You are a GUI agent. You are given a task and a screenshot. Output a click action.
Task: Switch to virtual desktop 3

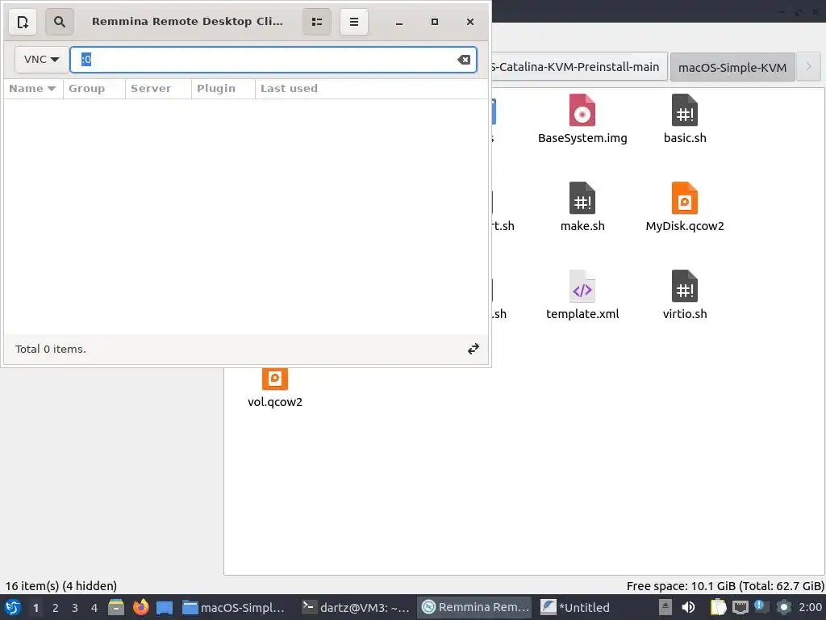[x=75, y=608]
